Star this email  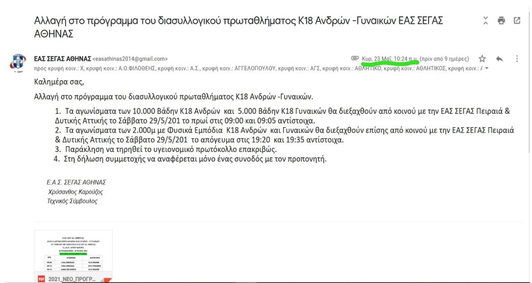pos(482,59)
